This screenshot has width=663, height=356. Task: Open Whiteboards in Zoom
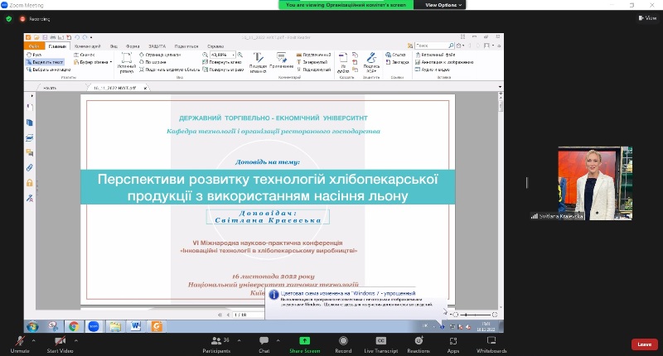coord(491,344)
